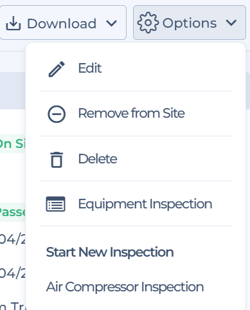Click the Start New Inspection heading
Viewport: 250px width, 310px height.
[x=110, y=252]
